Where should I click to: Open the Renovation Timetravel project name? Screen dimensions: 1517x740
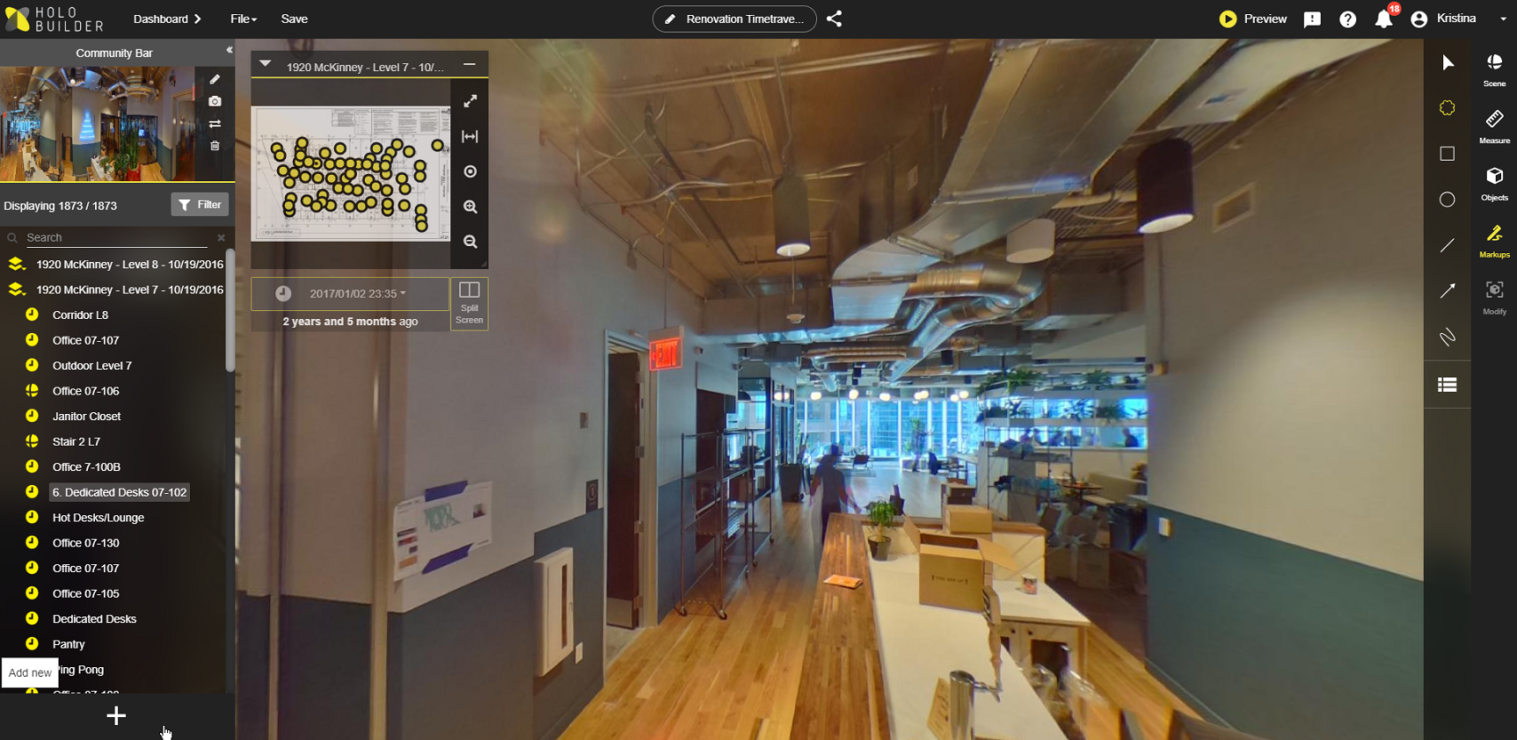pos(734,18)
